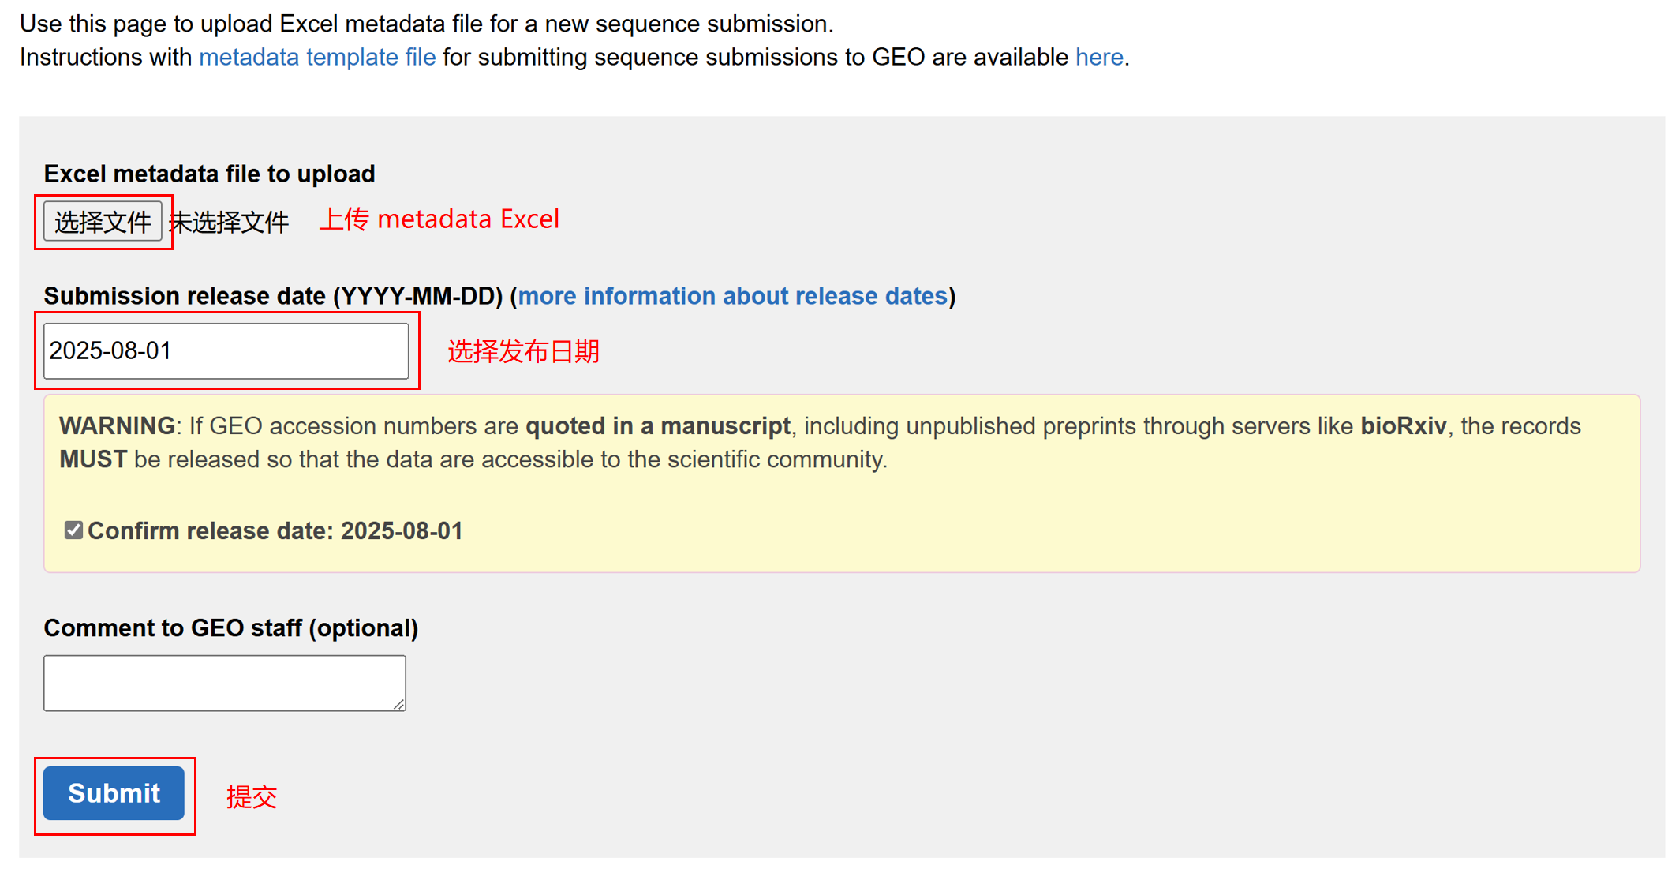Open the metadata template file link

coord(316,58)
